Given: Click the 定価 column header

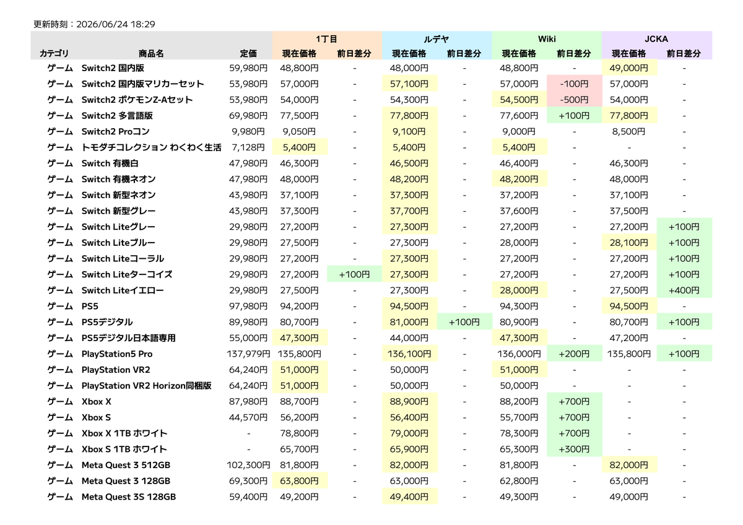Looking at the screenshot, I should click(x=248, y=54).
